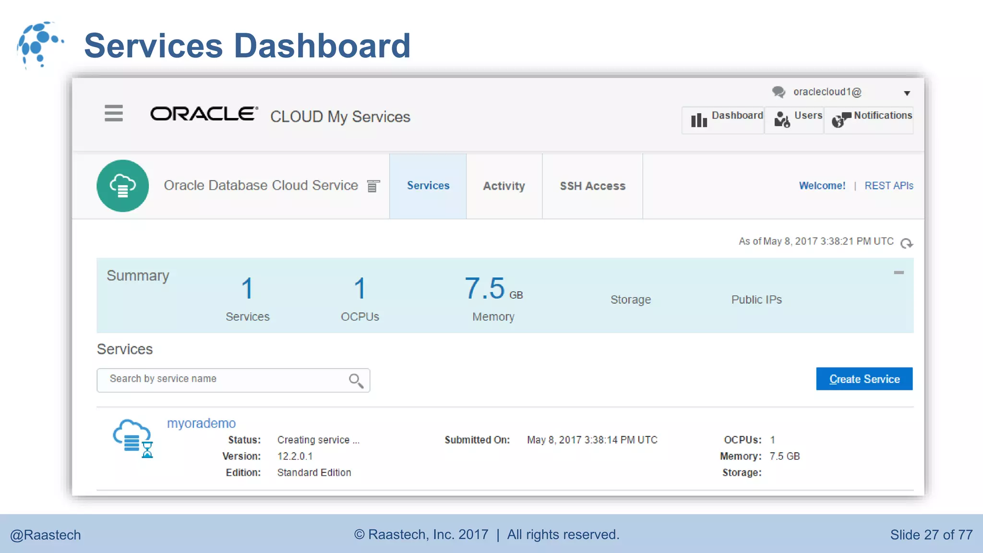Switch to the Activity tab

point(504,186)
